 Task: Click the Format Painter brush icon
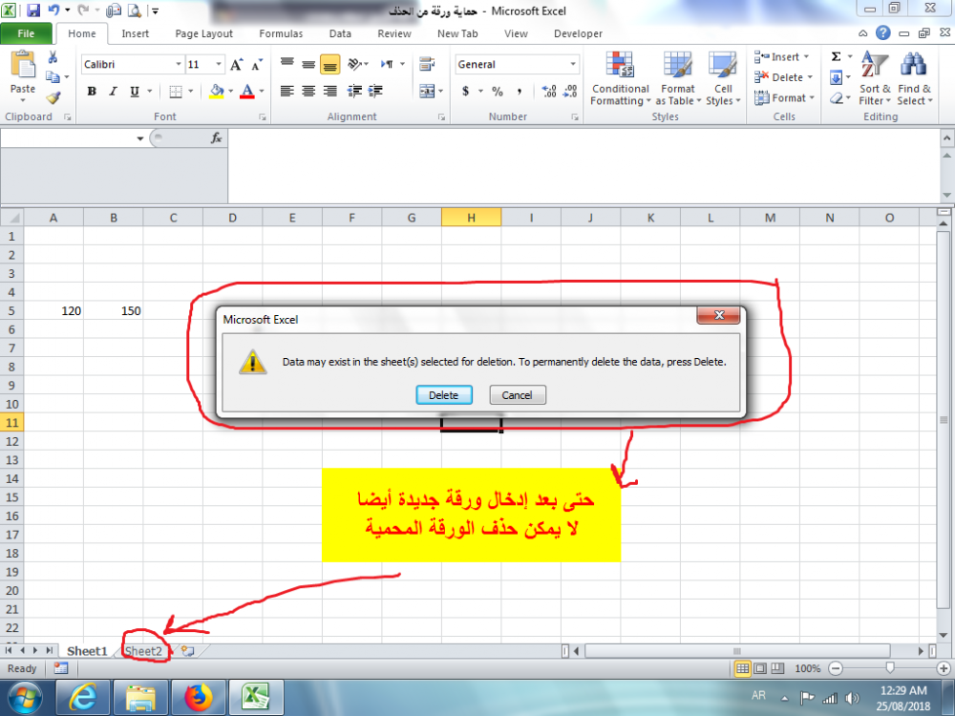pyautogui.click(x=53, y=97)
